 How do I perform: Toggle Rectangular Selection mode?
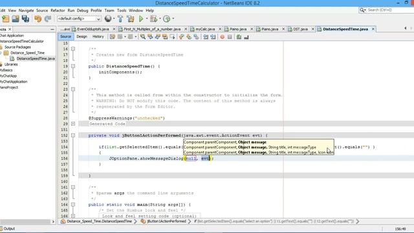coord(173,37)
